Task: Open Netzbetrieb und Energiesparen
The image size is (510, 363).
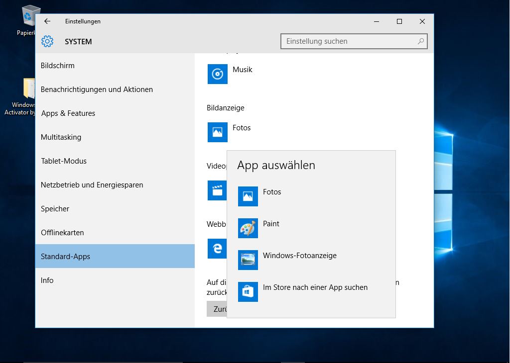Action: pyautogui.click(x=115, y=185)
